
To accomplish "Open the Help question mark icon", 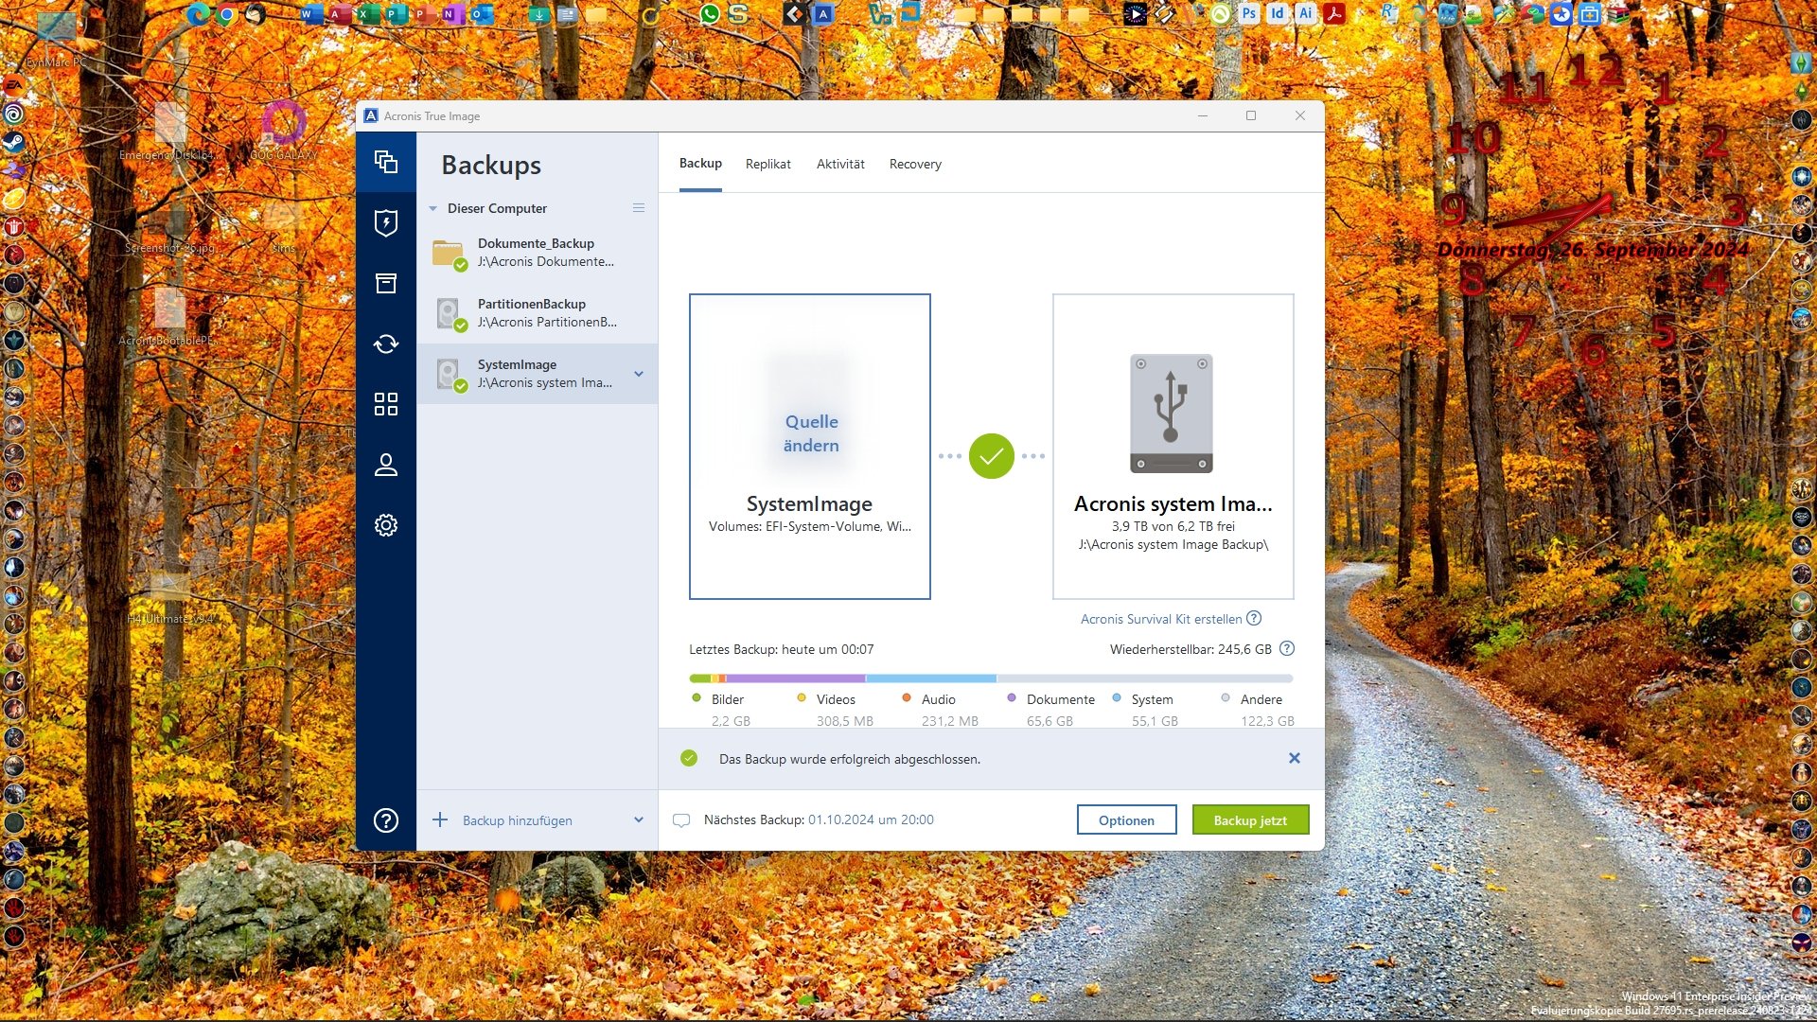I will [386, 820].
